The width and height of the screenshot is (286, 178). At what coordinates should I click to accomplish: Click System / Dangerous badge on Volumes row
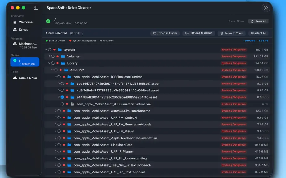pyautogui.click(x=234, y=57)
